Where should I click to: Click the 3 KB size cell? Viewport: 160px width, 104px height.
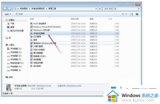point(117,27)
